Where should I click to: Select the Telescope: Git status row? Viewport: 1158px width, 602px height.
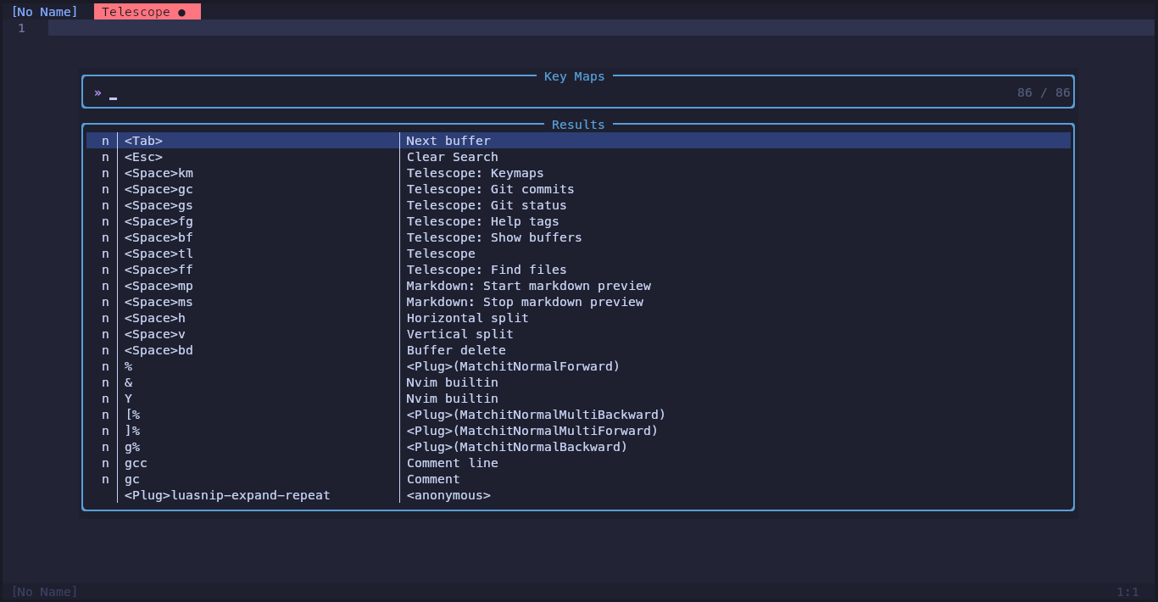point(578,205)
